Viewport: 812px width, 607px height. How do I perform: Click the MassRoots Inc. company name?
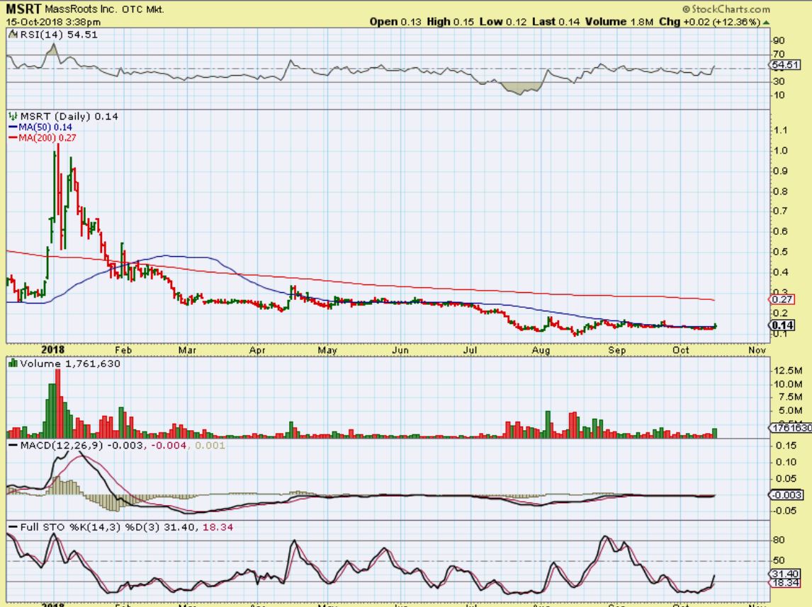pyautogui.click(x=81, y=9)
